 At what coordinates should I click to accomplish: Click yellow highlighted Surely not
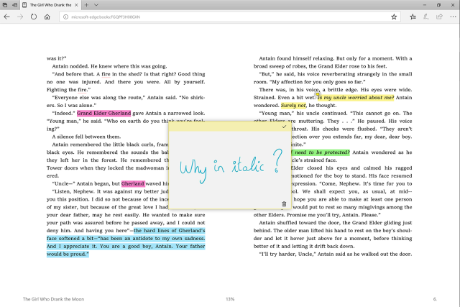click(x=293, y=105)
